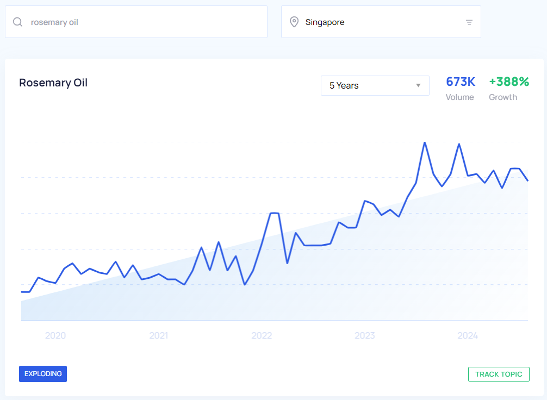
Task: Select the 5 Years timeframe text
Action: coord(344,85)
